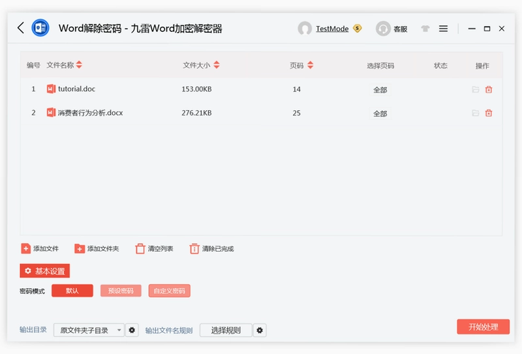Click the 选择规则 button
Screen dimensions: 522x354
pos(226,330)
